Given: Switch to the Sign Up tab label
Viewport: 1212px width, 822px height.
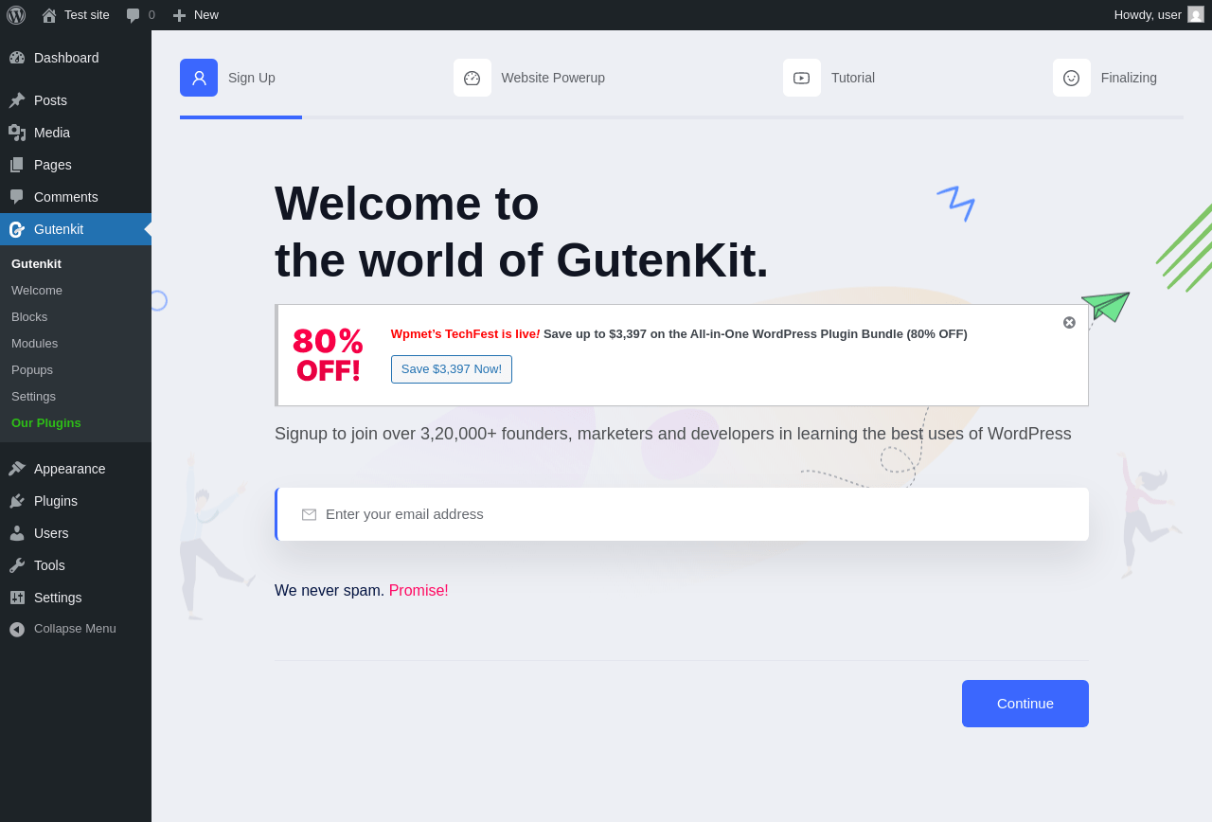Looking at the screenshot, I should pyautogui.click(x=252, y=78).
